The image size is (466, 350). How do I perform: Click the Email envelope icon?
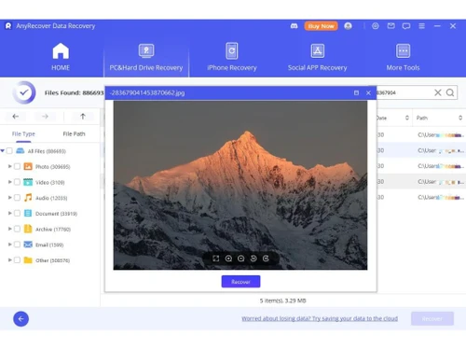28,245
